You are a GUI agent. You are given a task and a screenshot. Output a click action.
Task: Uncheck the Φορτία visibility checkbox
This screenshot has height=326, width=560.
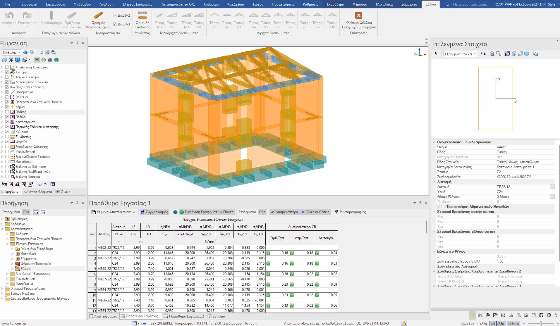[7, 142]
